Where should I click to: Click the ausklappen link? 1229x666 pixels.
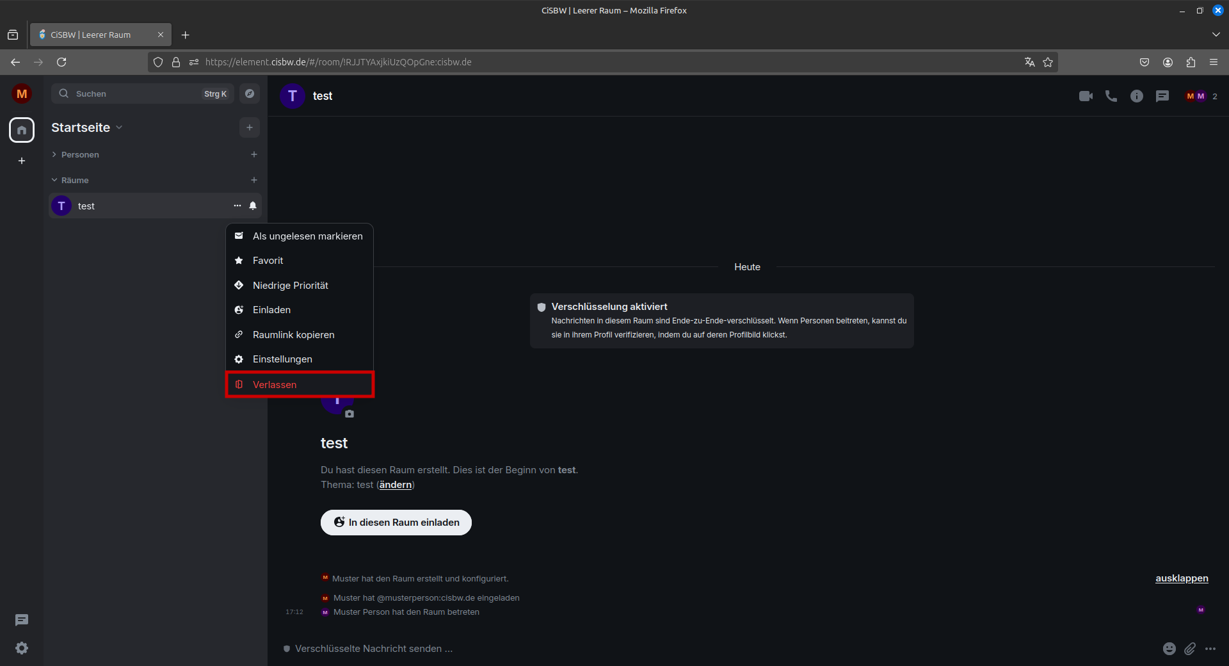[1182, 578]
